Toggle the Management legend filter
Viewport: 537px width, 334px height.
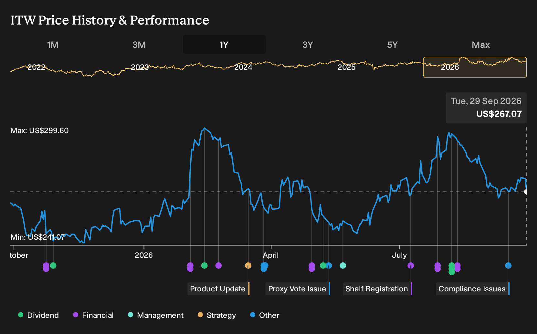tap(156, 315)
